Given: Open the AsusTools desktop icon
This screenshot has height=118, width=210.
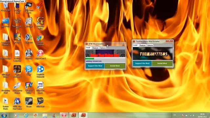Looking at the screenshot, I should [6, 23].
